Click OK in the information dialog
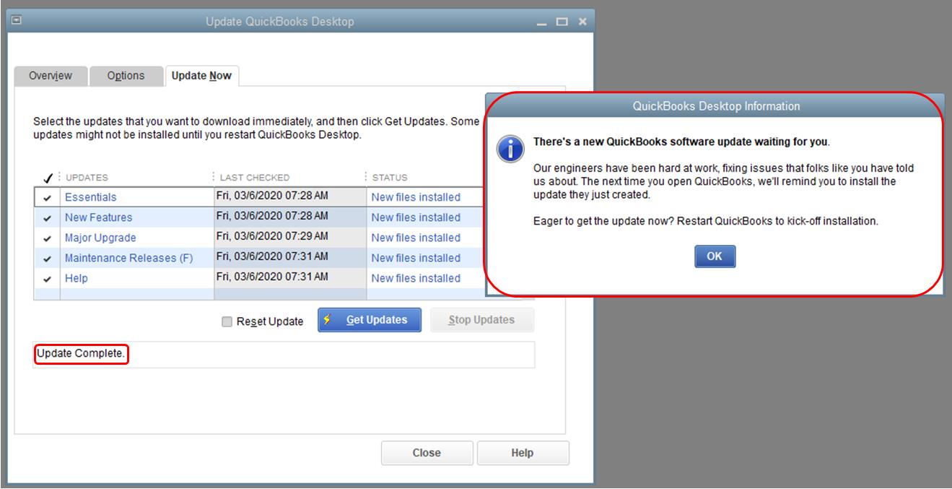952x489 pixels. click(x=715, y=256)
